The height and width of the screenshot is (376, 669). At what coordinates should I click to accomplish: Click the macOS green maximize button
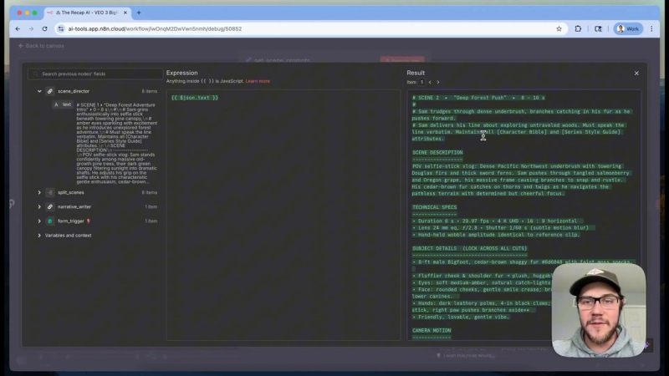pyautogui.click(x=34, y=13)
